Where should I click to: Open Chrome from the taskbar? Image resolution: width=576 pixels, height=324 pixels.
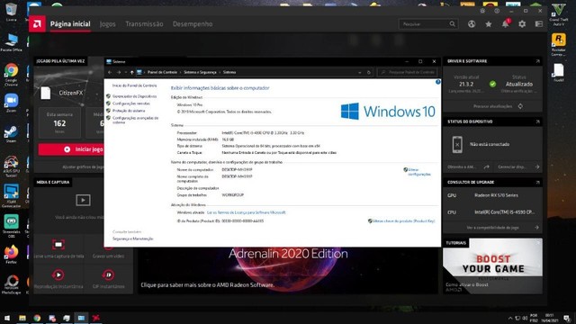pos(37,318)
